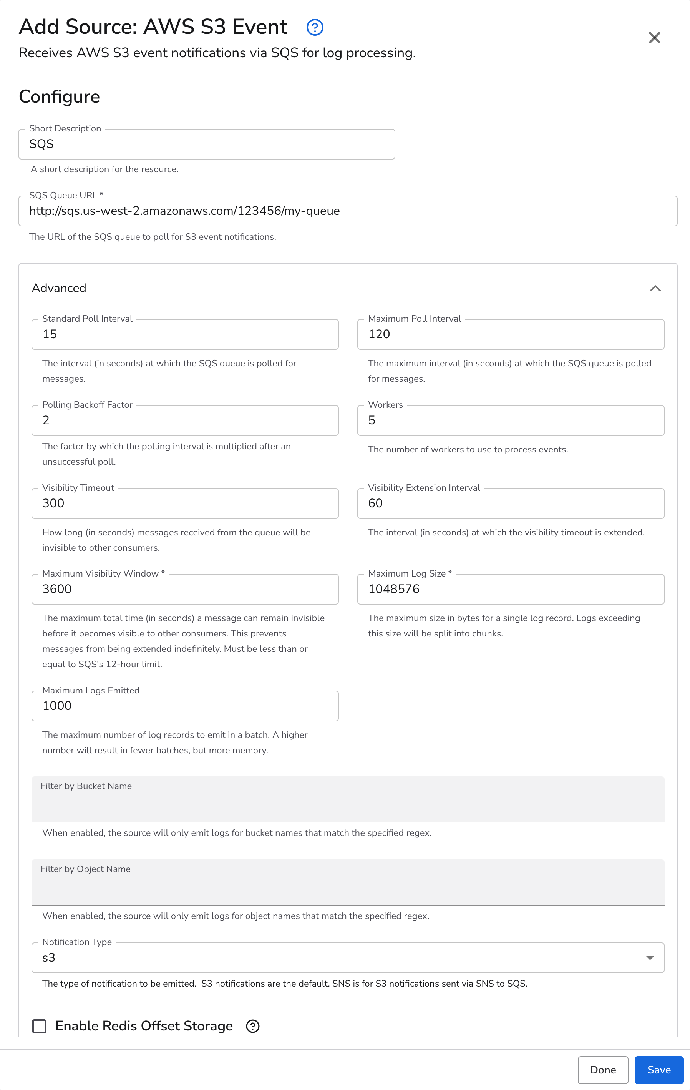Enable Redis Offset Storage

click(39, 1026)
